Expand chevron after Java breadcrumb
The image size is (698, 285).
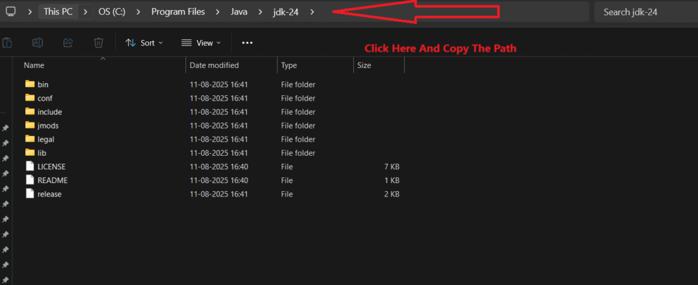(260, 12)
